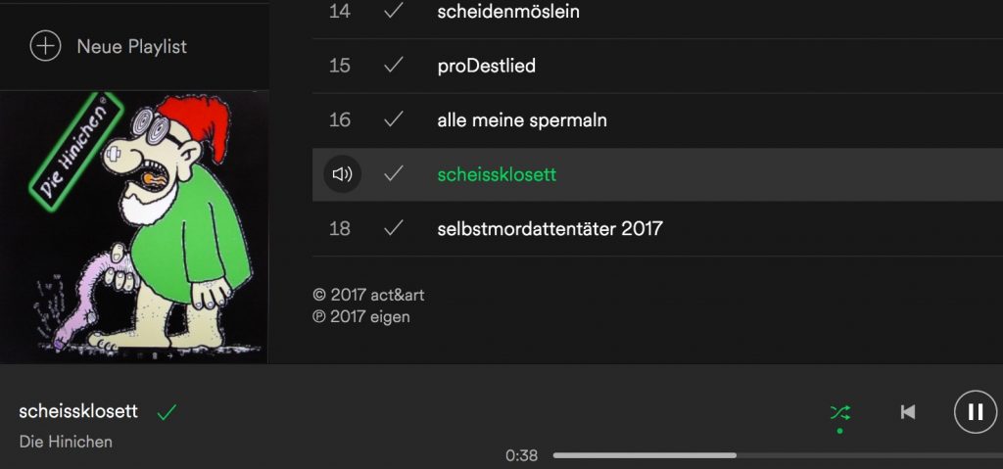Click the speaker icon on scheissklosett row

point(342,174)
